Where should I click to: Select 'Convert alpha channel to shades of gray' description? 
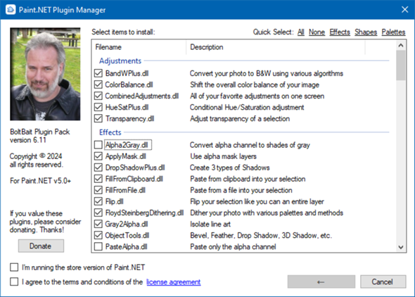tap(250, 145)
